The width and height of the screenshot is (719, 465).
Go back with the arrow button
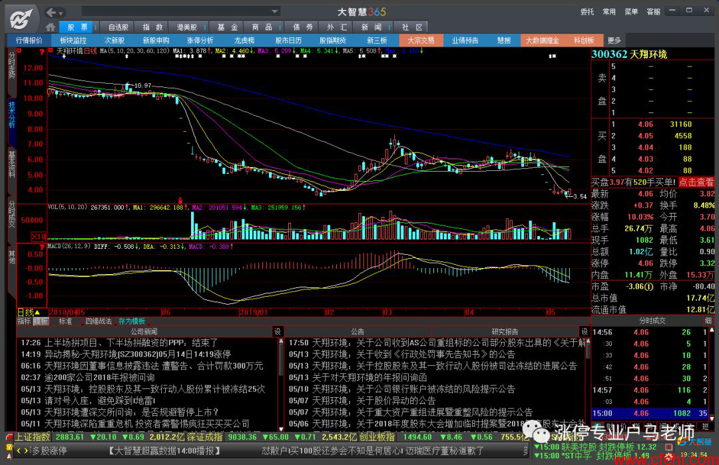click(51, 13)
